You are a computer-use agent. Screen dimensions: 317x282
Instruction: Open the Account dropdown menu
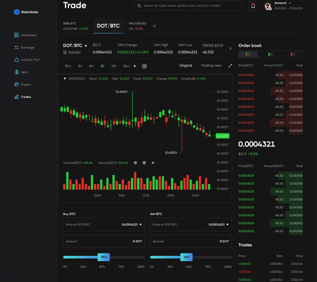click(283, 3)
